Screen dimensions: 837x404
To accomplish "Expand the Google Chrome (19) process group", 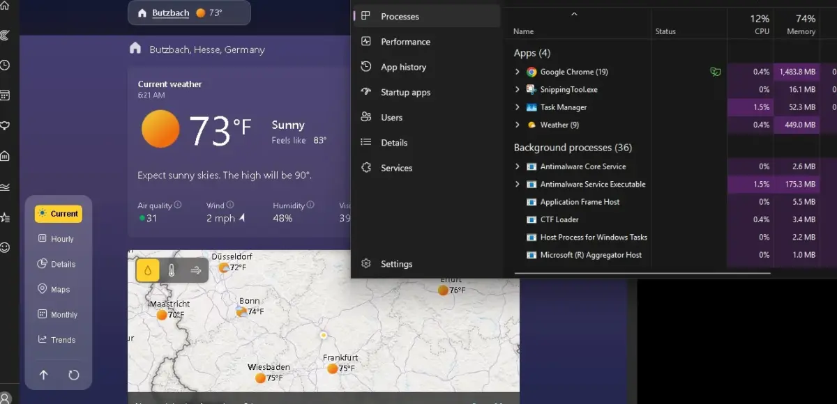I will pos(517,72).
